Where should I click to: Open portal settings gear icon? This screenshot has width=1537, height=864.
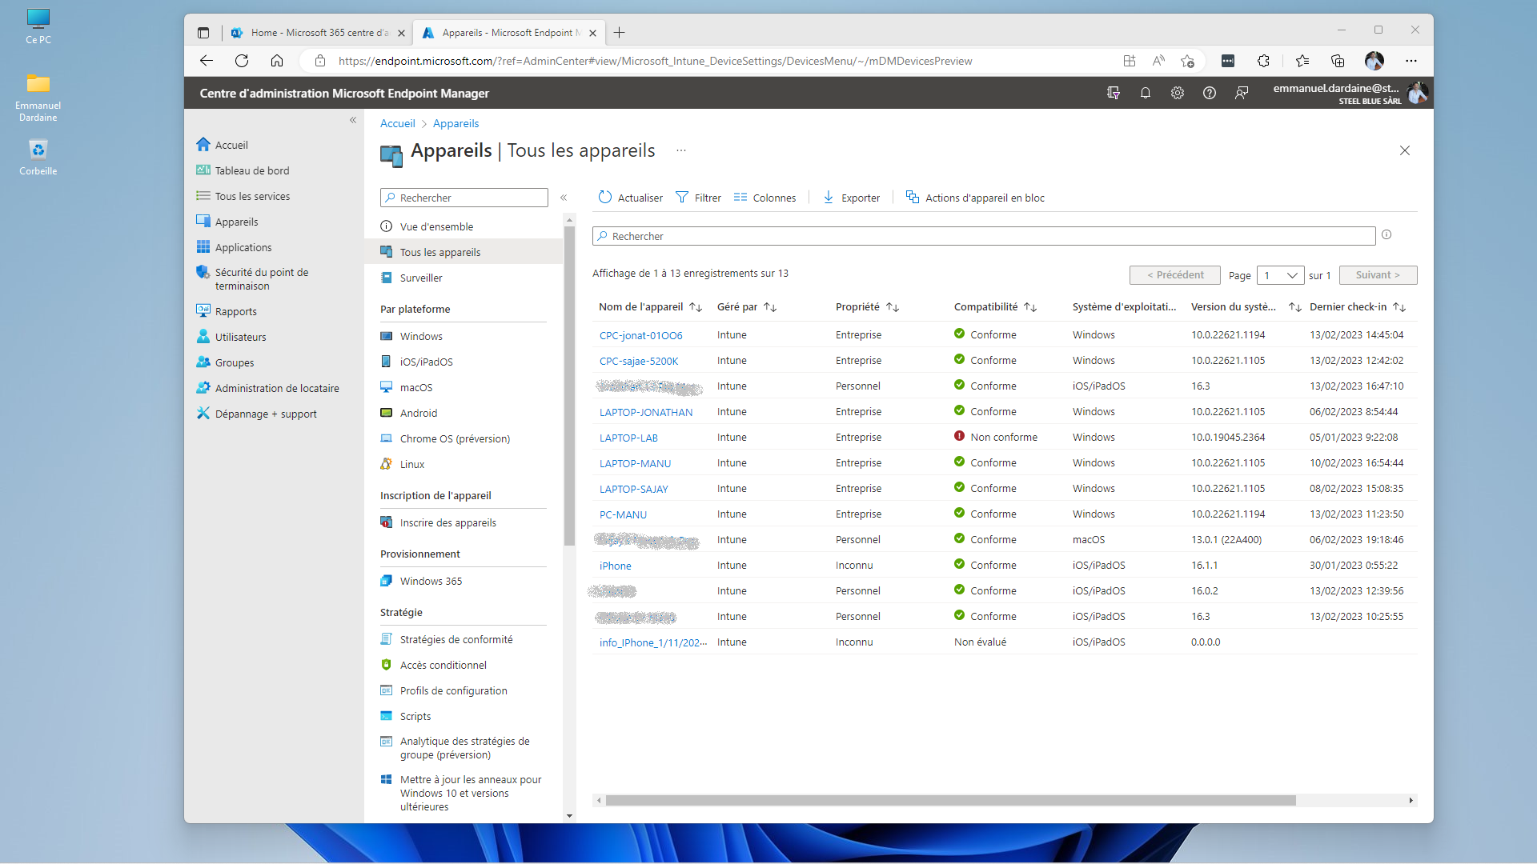pyautogui.click(x=1178, y=93)
